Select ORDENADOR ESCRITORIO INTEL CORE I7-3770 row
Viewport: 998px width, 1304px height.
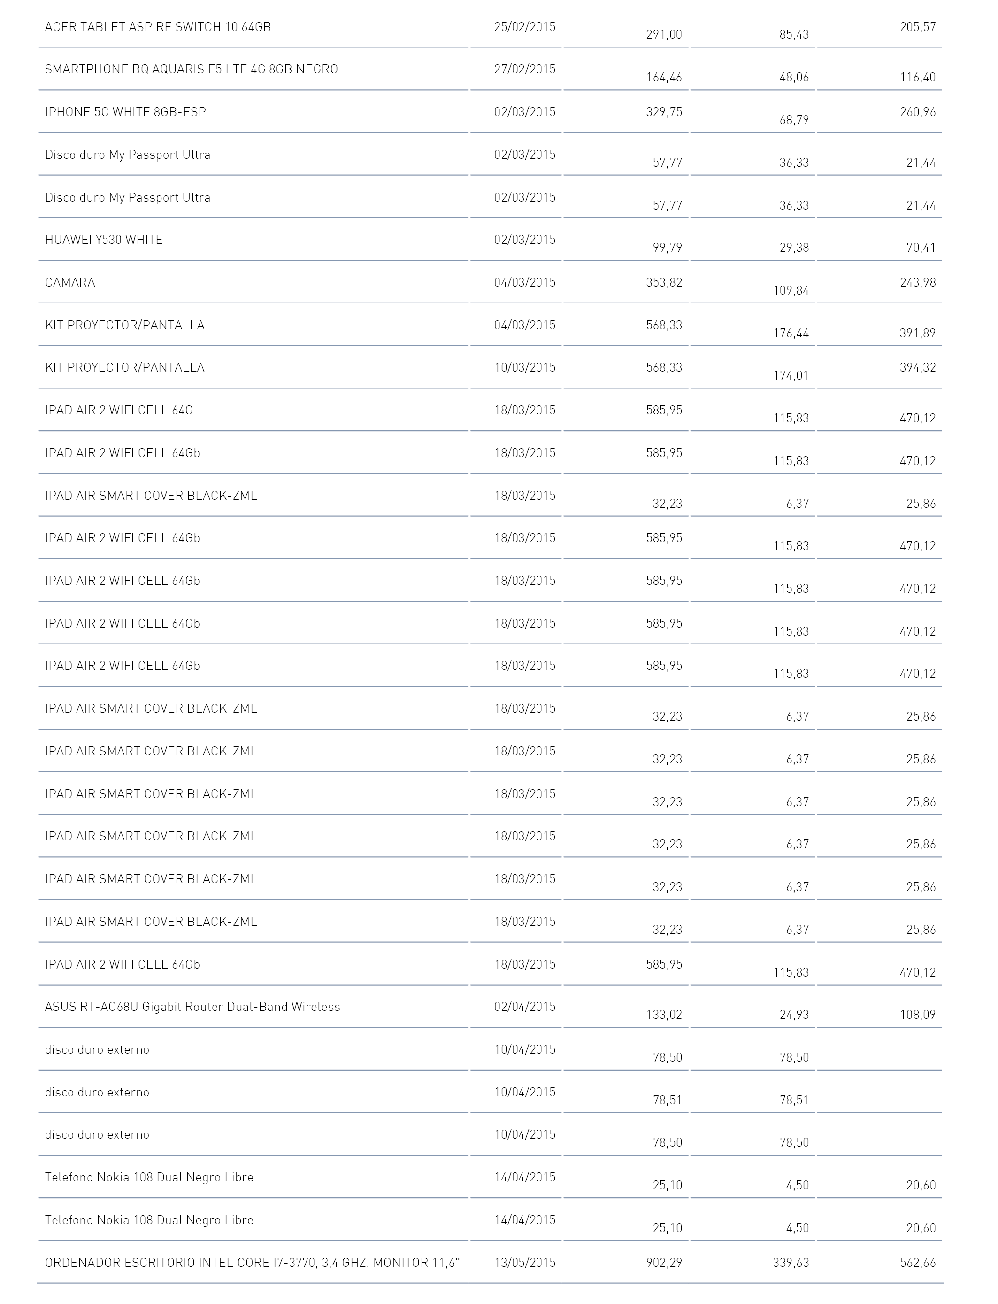[x=491, y=1263]
